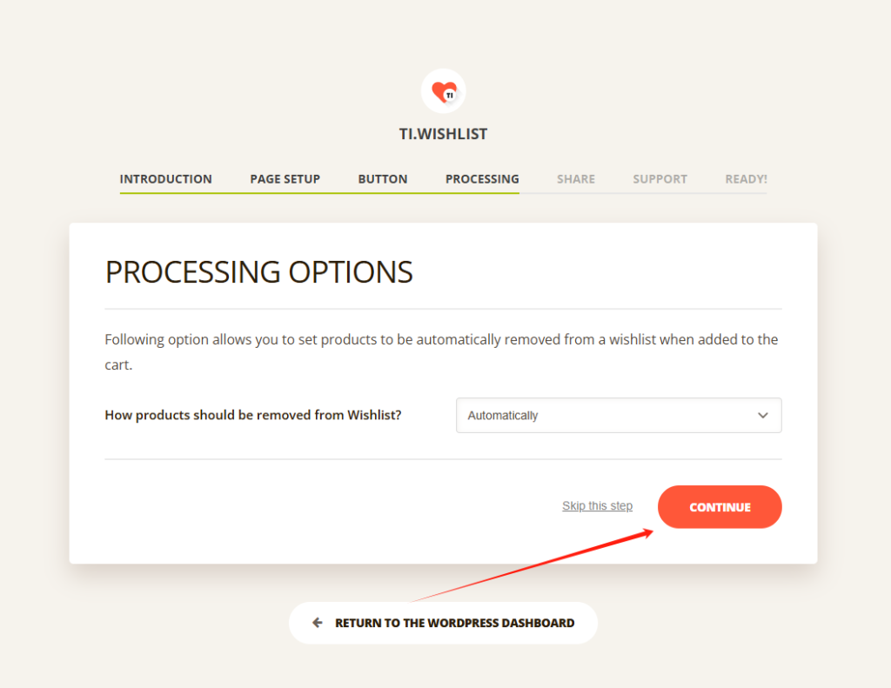Open the Button step tab

pos(383,179)
